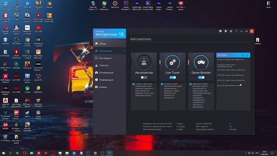Open WinOptimizer settings gear

coord(231,31)
